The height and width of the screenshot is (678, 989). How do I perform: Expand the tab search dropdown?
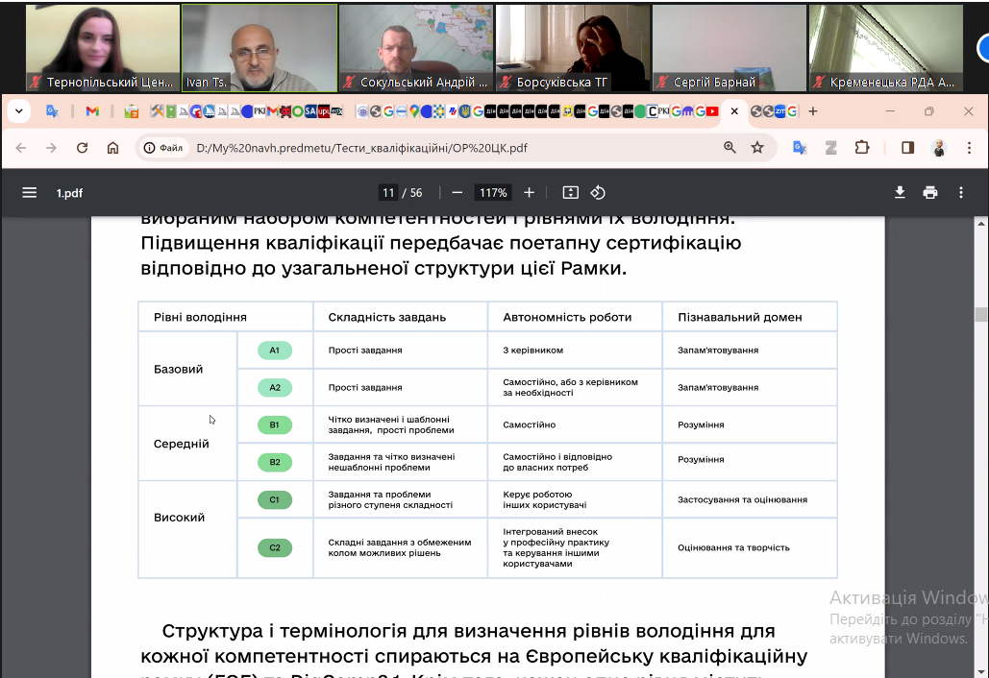pos(19,111)
